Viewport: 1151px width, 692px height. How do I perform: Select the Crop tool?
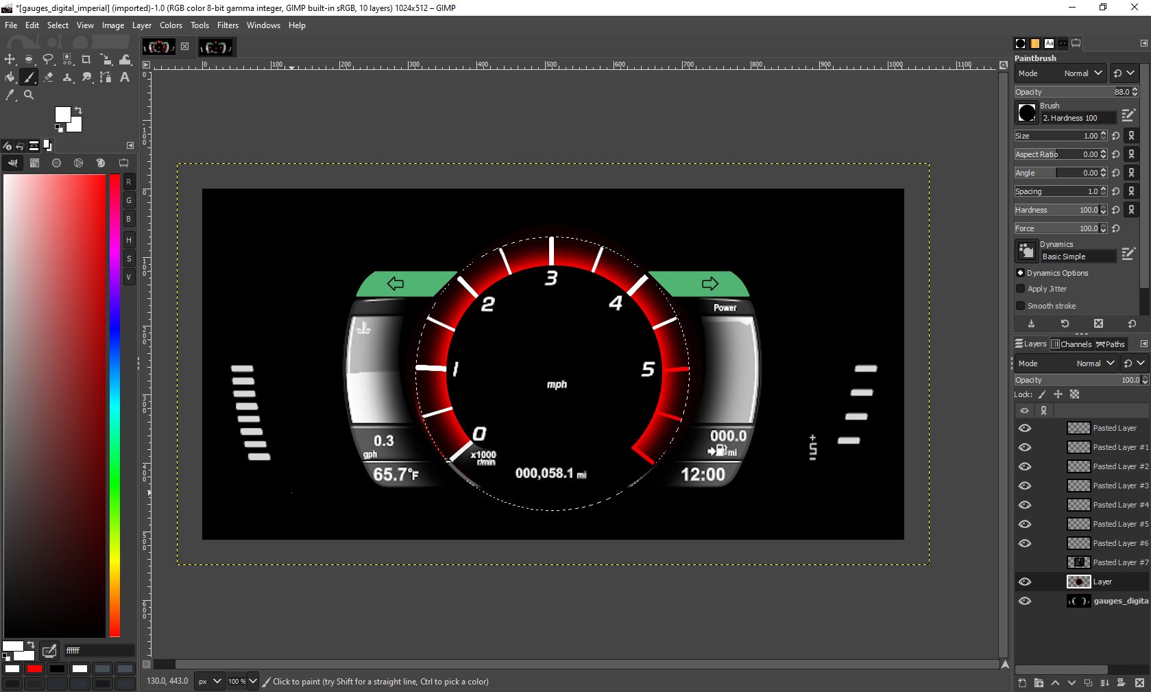pos(86,60)
